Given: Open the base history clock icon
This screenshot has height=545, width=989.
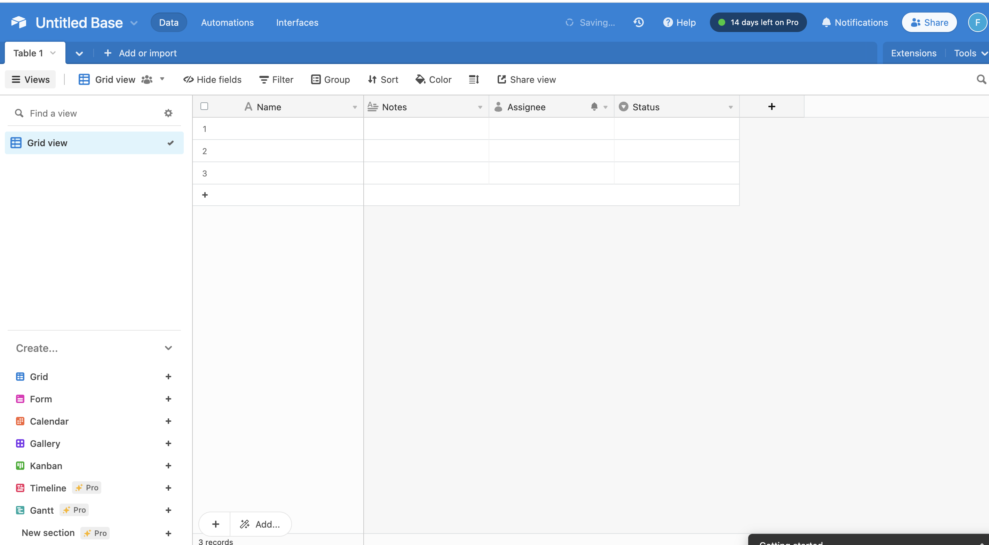Looking at the screenshot, I should (x=639, y=22).
